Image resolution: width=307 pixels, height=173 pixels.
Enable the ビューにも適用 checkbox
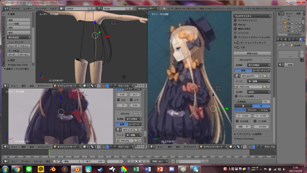pos(236,96)
